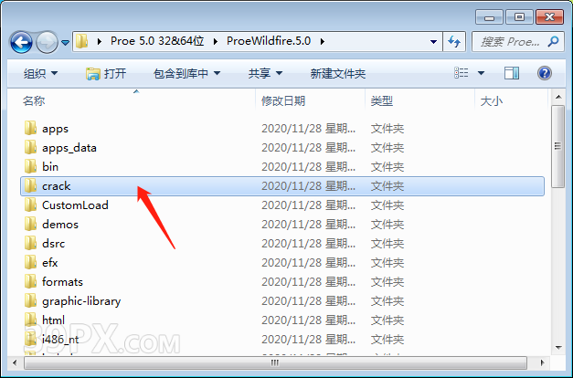Screen dimensions: 573x378
Task: Select the crack folder icon
Action: tap(31, 185)
